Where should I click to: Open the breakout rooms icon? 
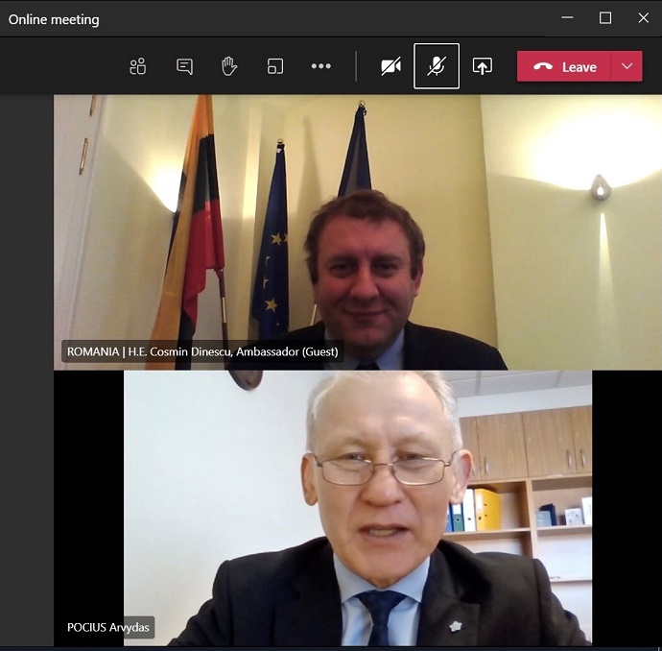click(275, 66)
